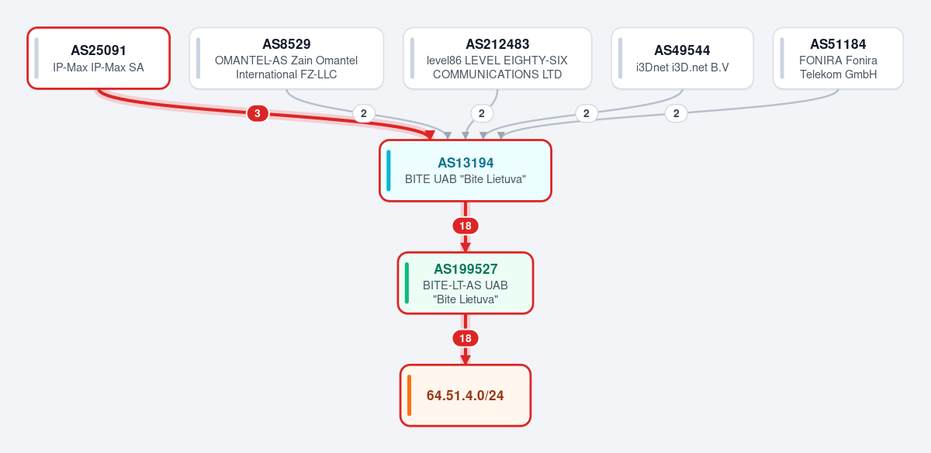Screen dimensions: 931x453
Task: Click the count badge on the AS8529 edge
Action: 363,114
